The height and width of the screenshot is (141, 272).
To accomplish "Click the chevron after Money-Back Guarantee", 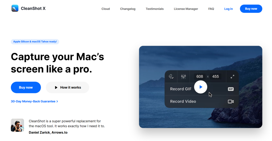I will [x=57, y=101].
